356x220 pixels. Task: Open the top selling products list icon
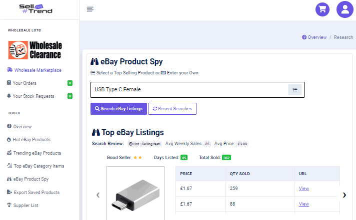point(295,90)
